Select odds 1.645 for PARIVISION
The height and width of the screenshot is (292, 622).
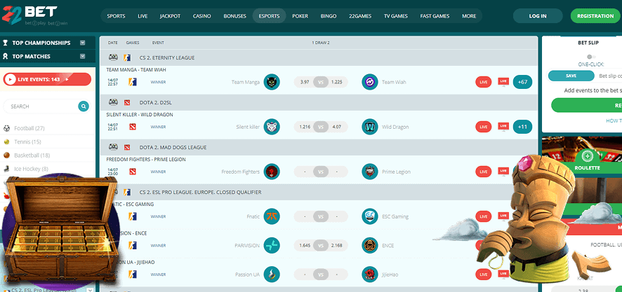(305, 245)
